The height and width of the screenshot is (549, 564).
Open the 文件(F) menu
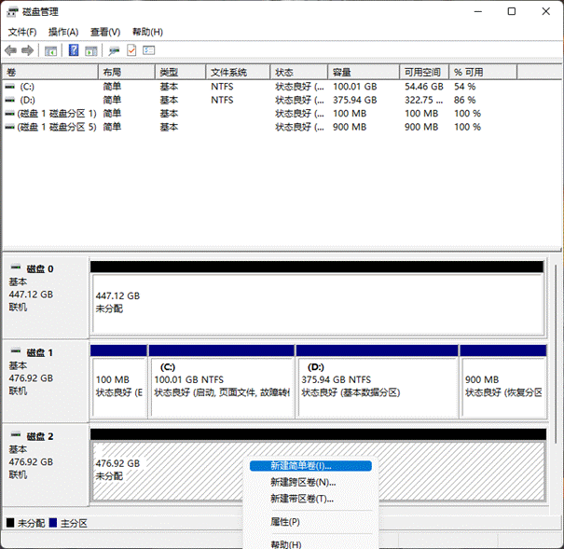22,32
